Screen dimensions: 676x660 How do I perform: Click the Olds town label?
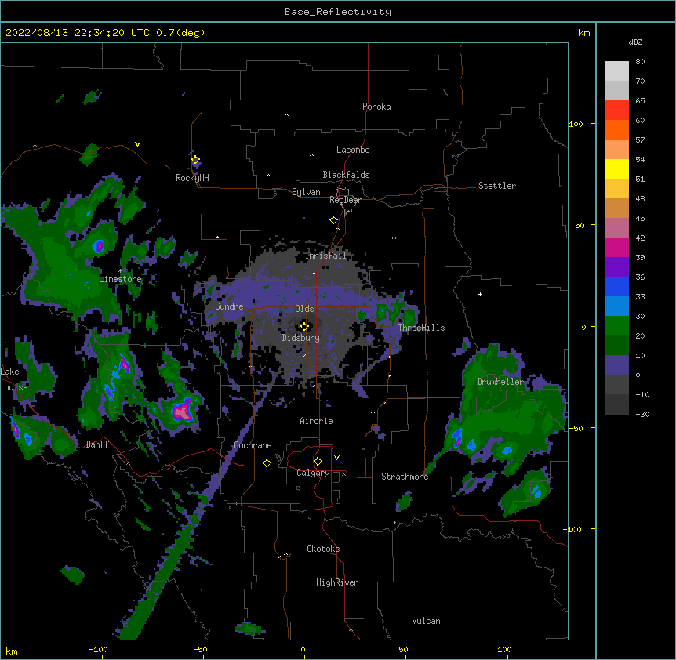[x=304, y=309]
